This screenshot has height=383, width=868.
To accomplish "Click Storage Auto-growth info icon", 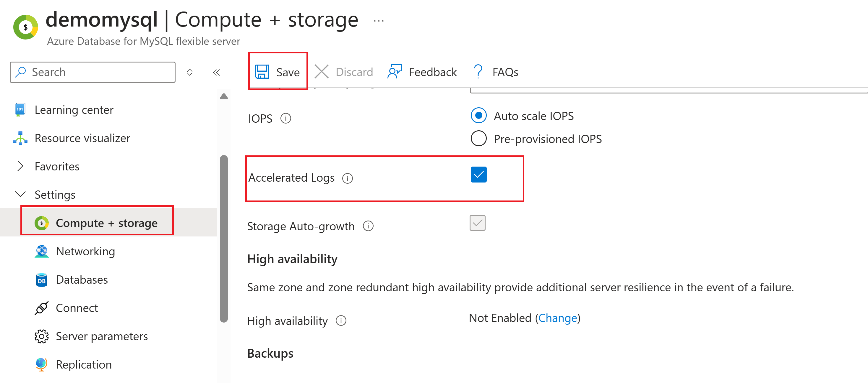I will (368, 226).
